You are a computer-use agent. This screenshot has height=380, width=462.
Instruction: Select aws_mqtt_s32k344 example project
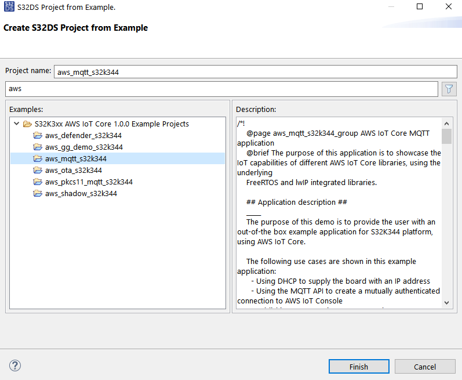pos(75,158)
